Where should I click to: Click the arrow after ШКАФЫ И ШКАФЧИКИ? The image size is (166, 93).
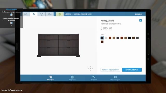[93, 14]
